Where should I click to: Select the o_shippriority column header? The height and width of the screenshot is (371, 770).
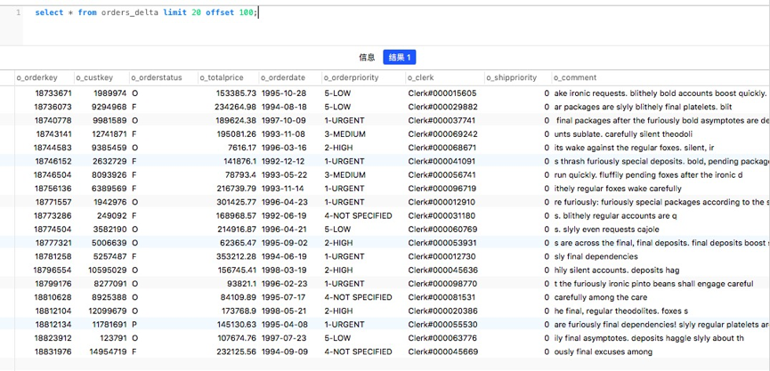pos(512,77)
